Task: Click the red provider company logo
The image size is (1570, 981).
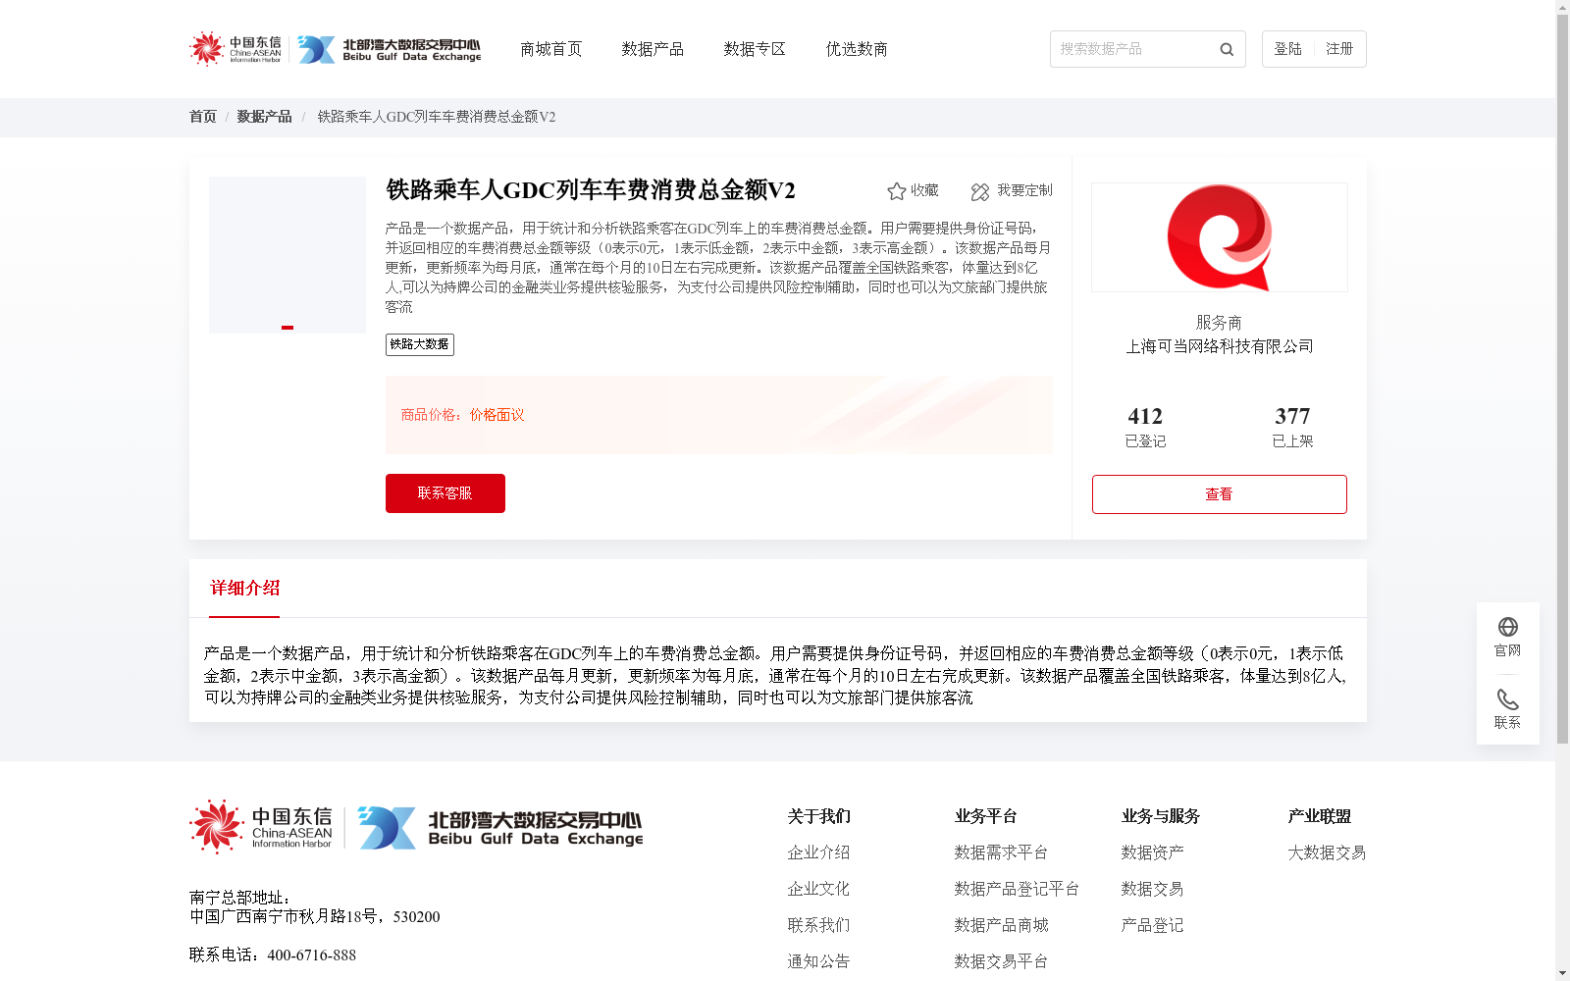Action: (x=1220, y=237)
